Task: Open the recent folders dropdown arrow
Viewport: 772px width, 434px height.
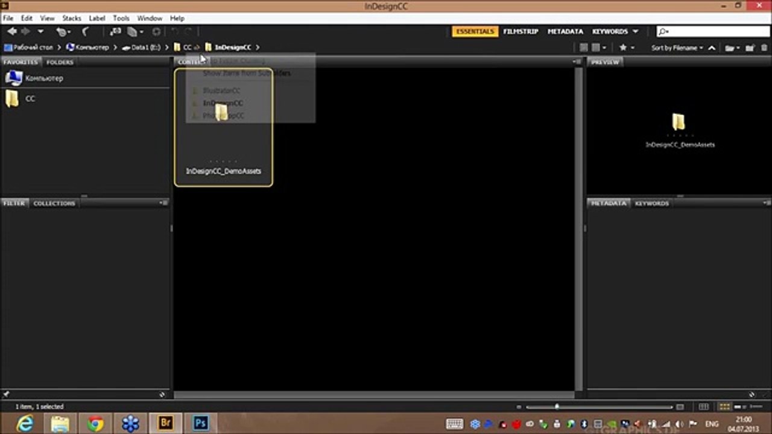Action: [40, 31]
